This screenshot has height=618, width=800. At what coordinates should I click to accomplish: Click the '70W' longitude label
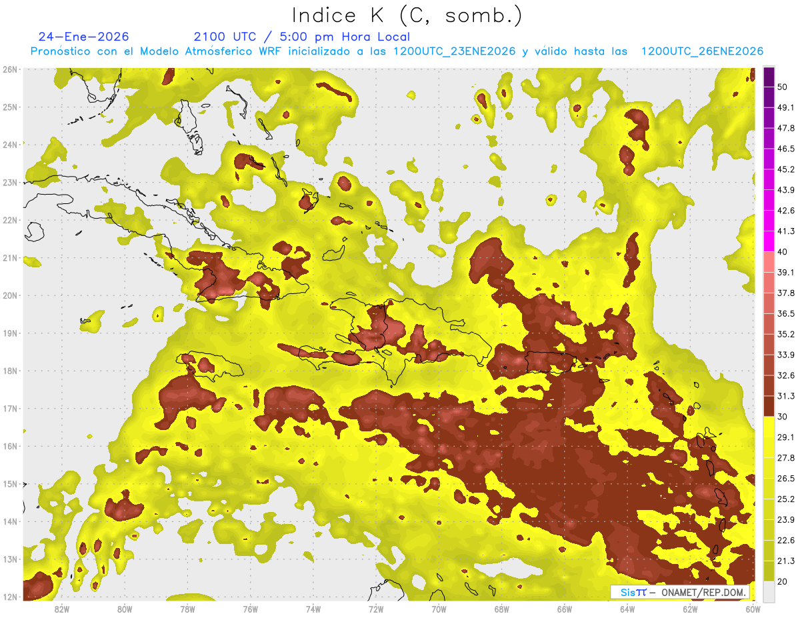tap(439, 609)
